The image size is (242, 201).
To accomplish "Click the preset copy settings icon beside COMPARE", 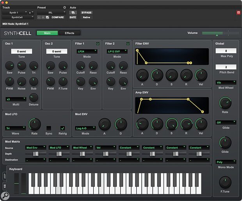I will [48, 17].
